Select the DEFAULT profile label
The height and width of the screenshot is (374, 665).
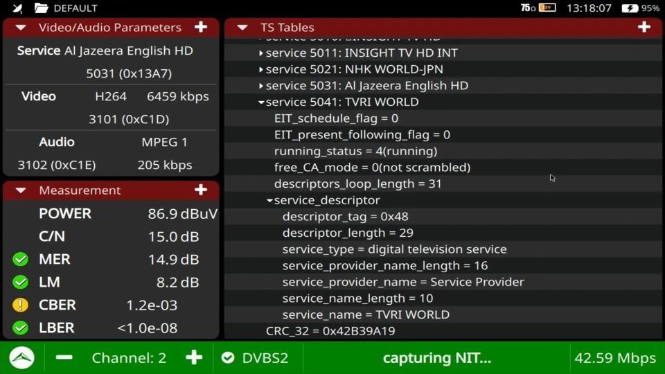click(76, 8)
